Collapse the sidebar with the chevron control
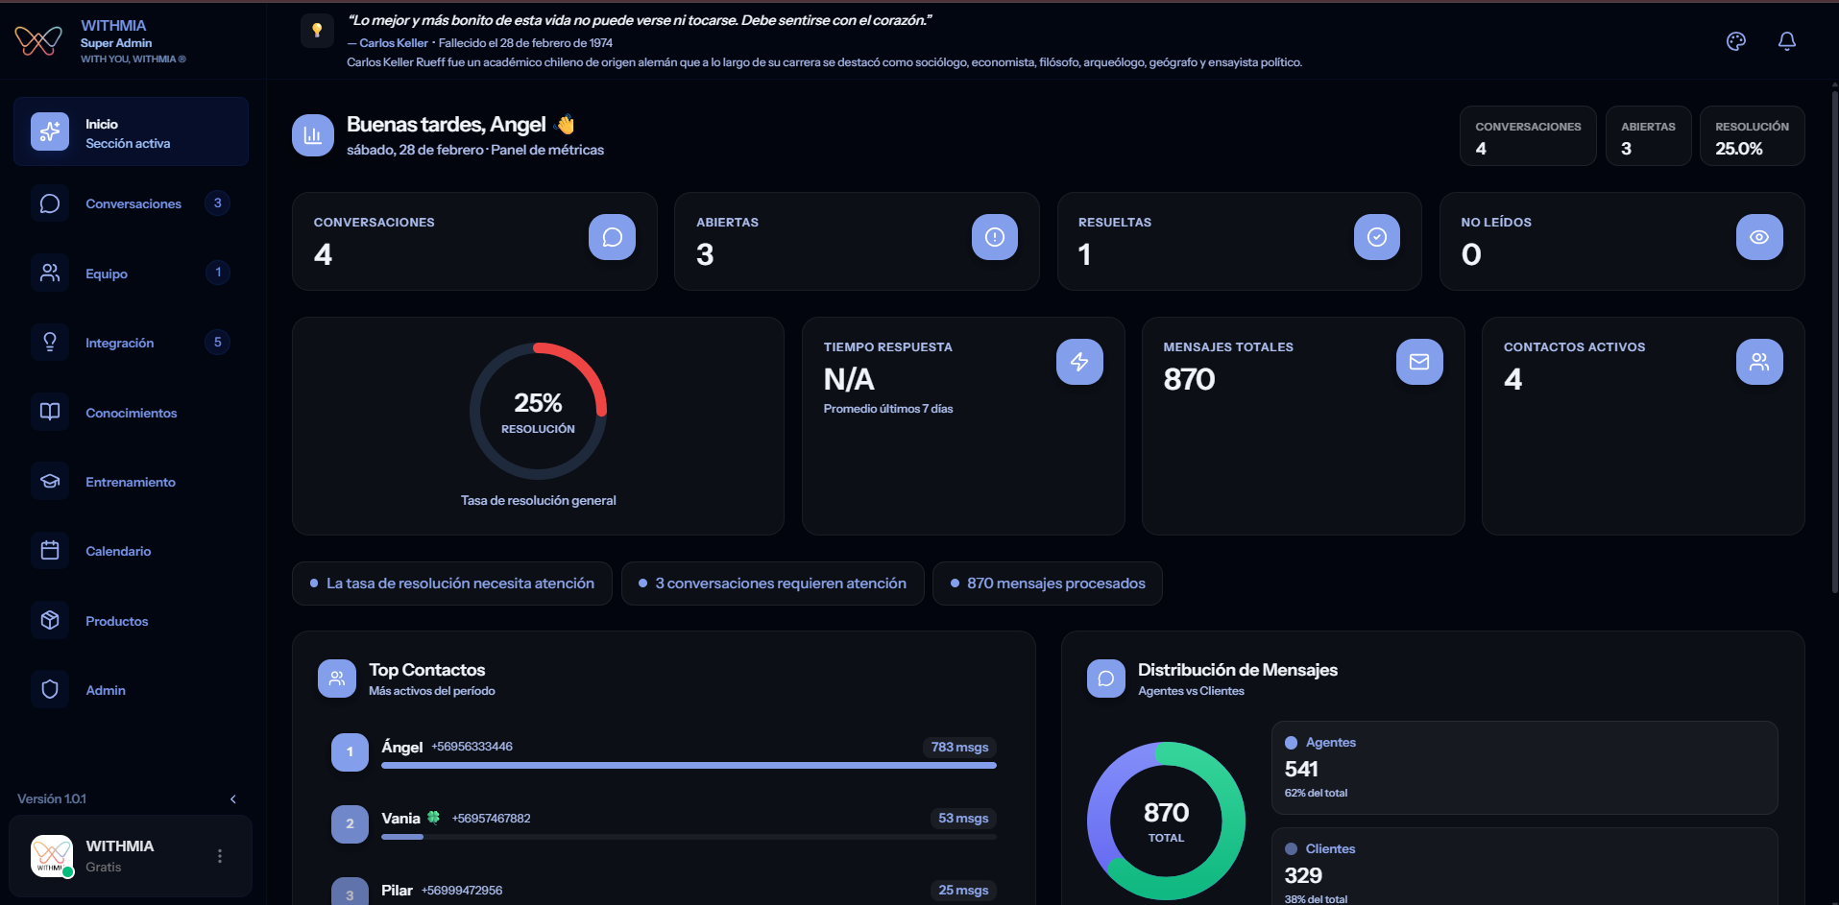The image size is (1839, 905). [232, 798]
